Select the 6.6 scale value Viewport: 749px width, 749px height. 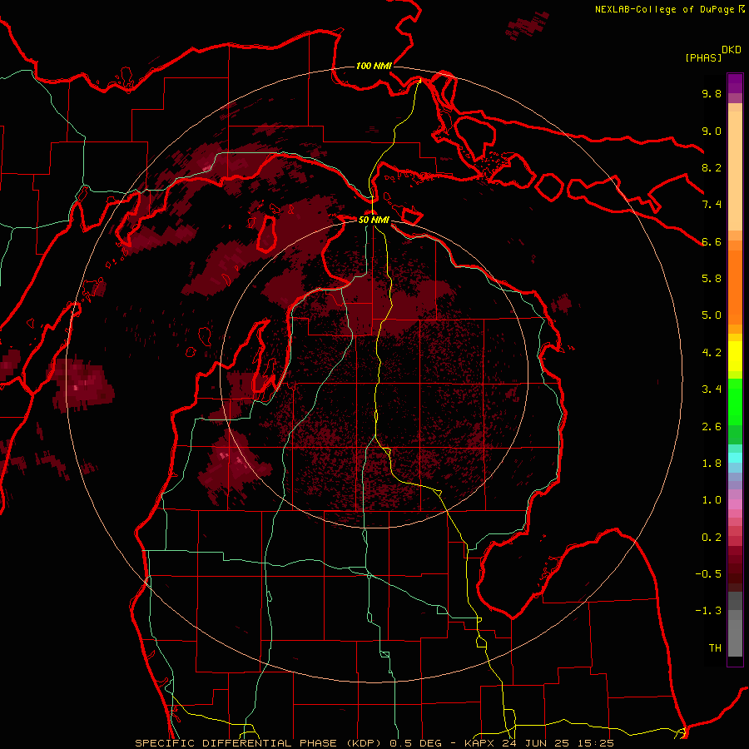(x=712, y=241)
